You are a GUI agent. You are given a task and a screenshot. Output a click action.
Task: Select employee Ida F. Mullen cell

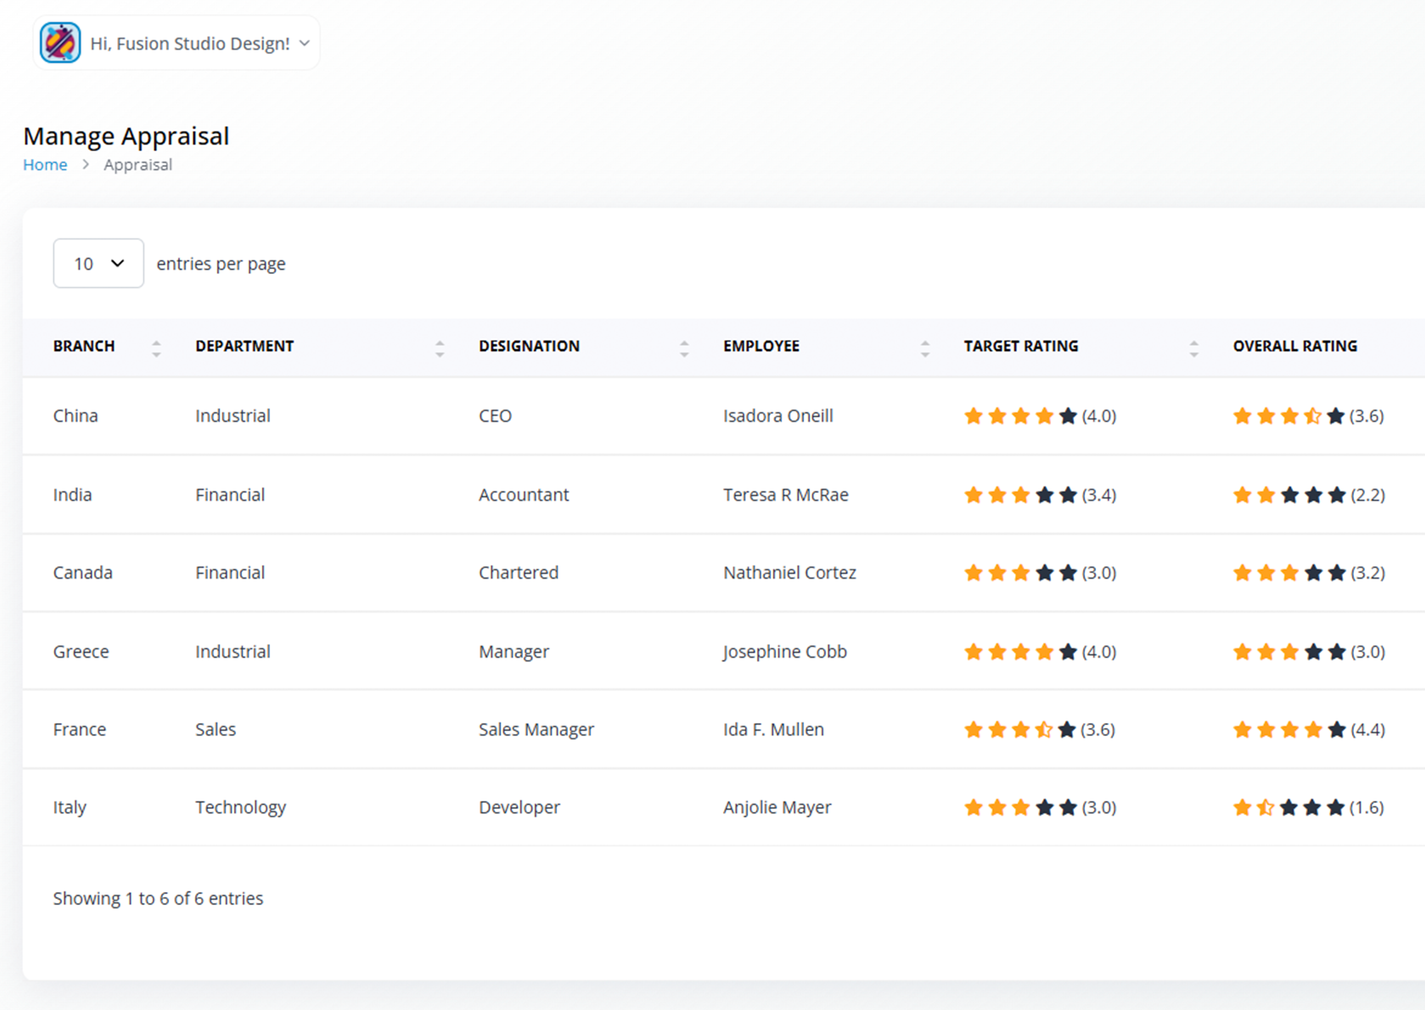[x=774, y=729]
